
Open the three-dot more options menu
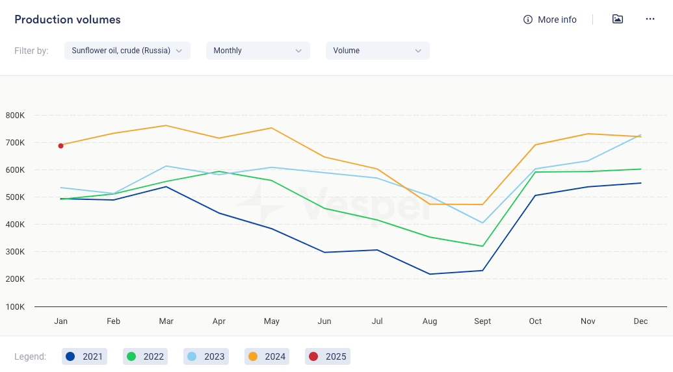click(650, 19)
